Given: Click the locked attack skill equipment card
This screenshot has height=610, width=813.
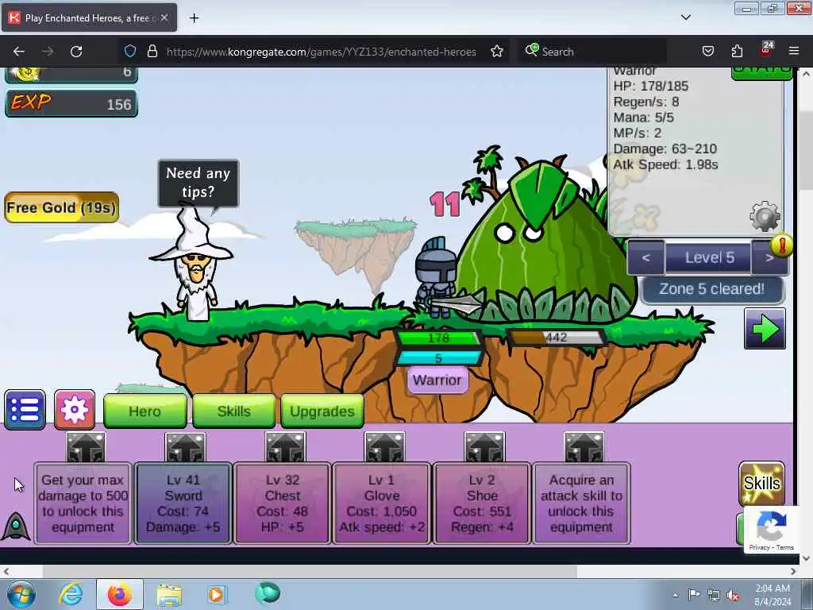Looking at the screenshot, I should (x=581, y=503).
